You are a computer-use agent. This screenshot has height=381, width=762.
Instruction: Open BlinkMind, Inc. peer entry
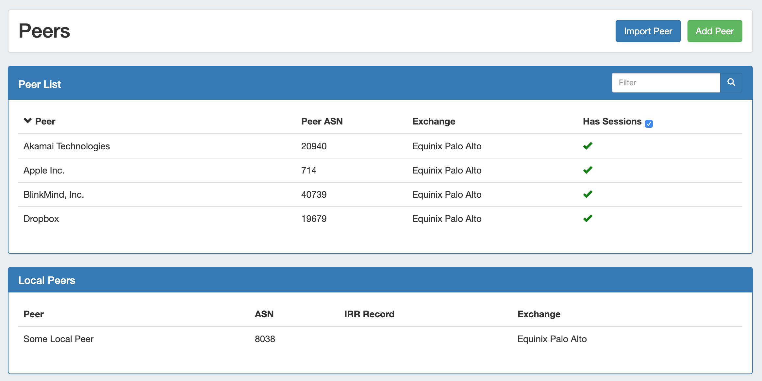point(54,194)
